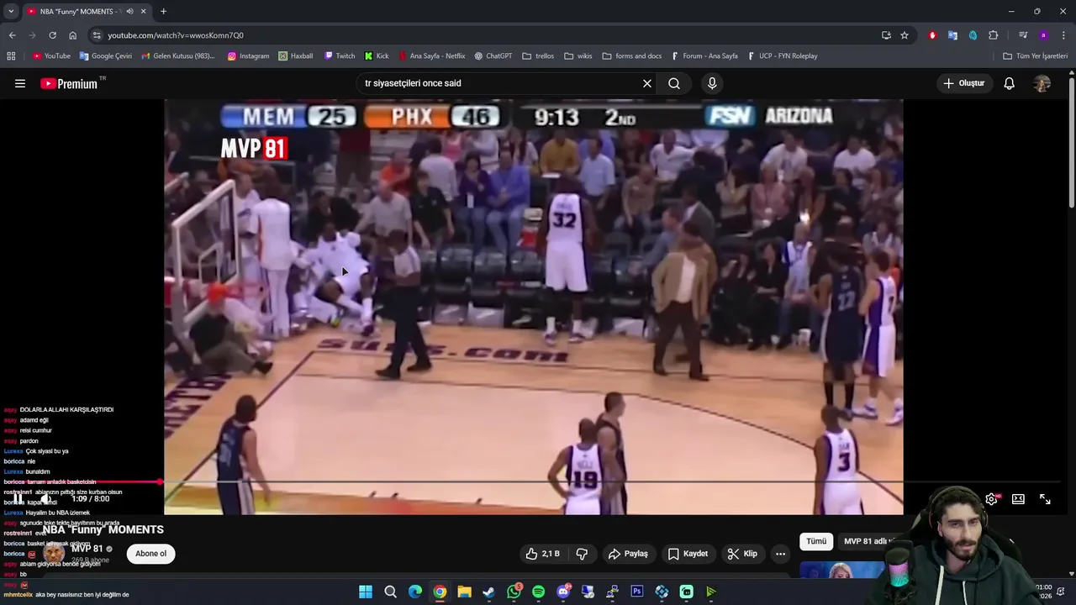Close the NBA Funny MOMENTS browser tab
This screenshot has height=605, width=1076.
(x=143, y=11)
